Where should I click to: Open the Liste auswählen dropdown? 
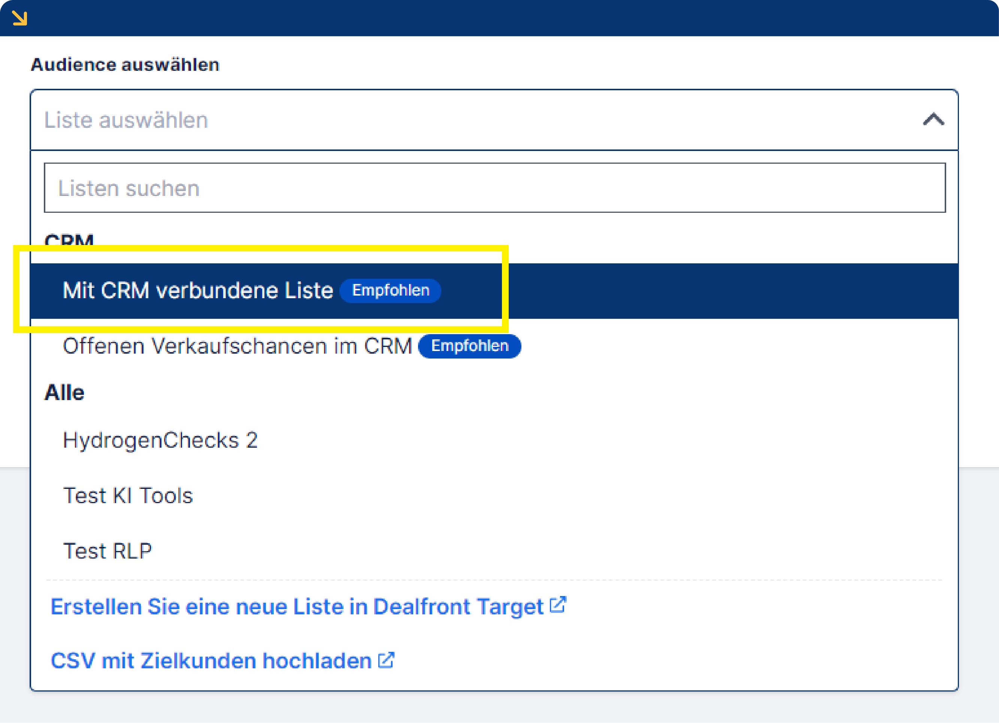(485, 120)
